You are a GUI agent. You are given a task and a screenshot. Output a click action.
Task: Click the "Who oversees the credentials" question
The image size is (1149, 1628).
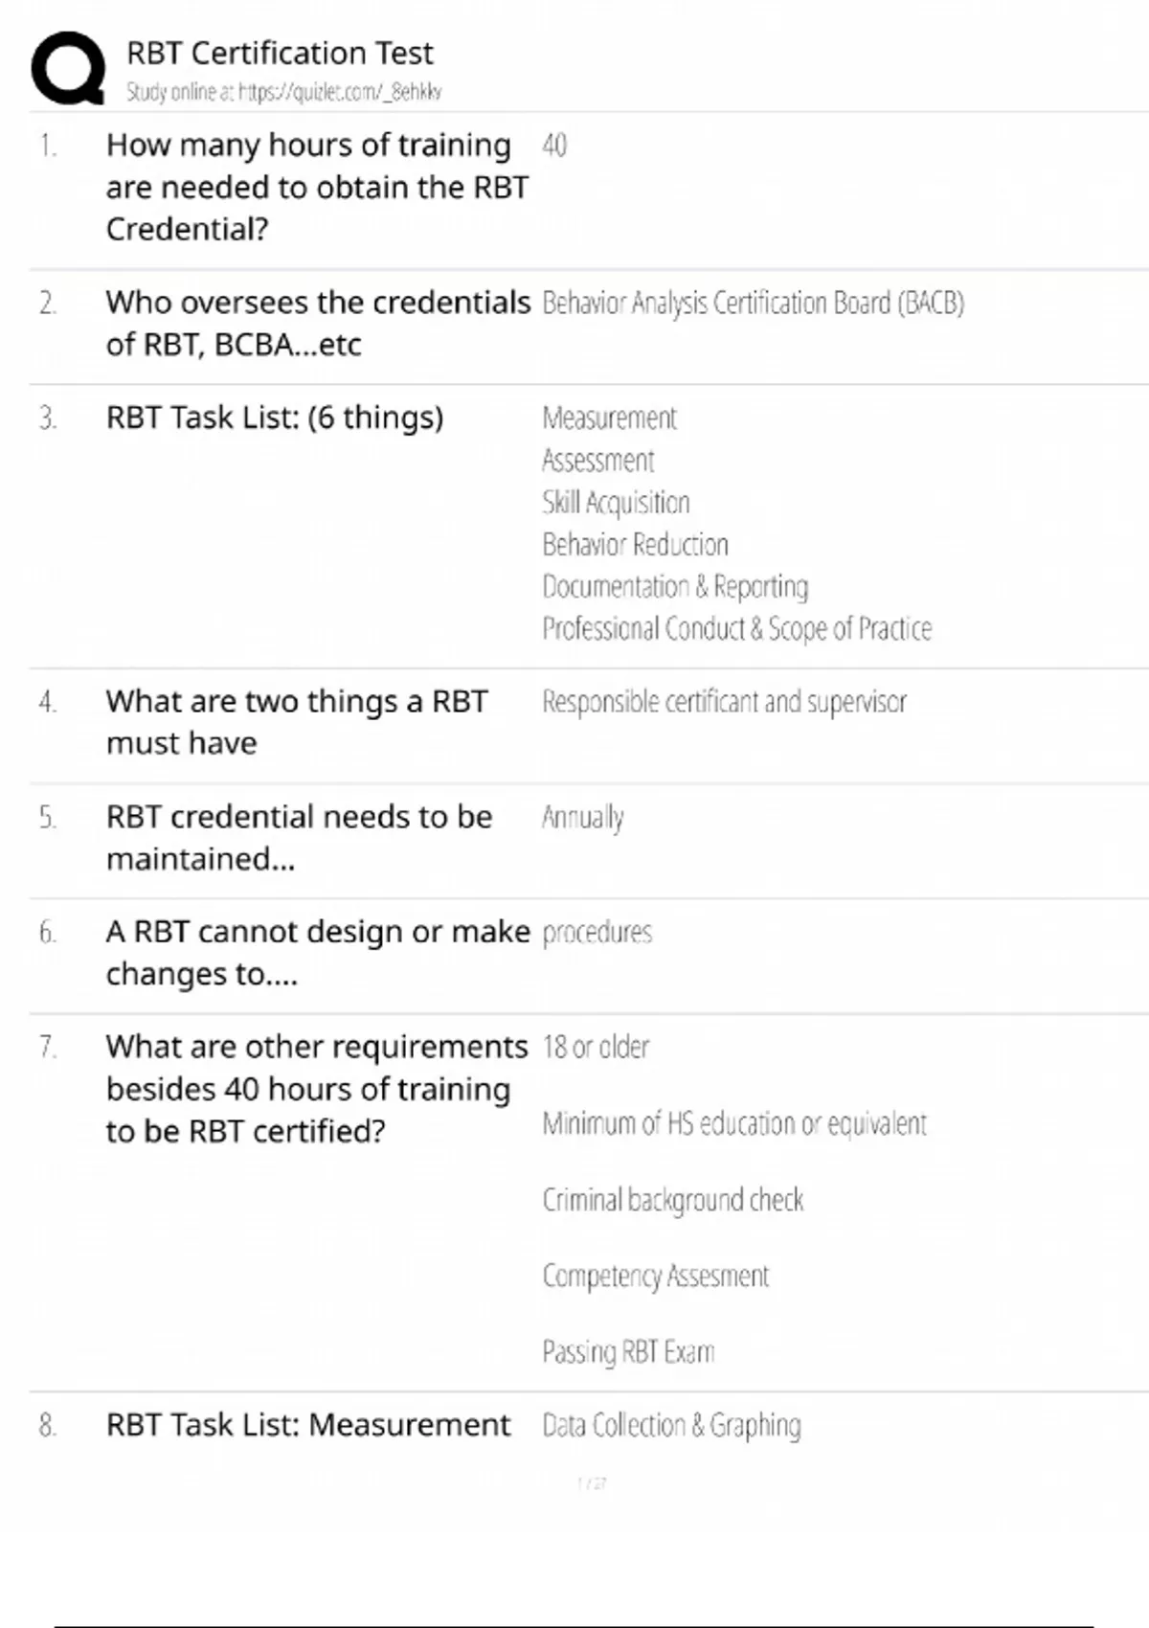[x=317, y=323]
